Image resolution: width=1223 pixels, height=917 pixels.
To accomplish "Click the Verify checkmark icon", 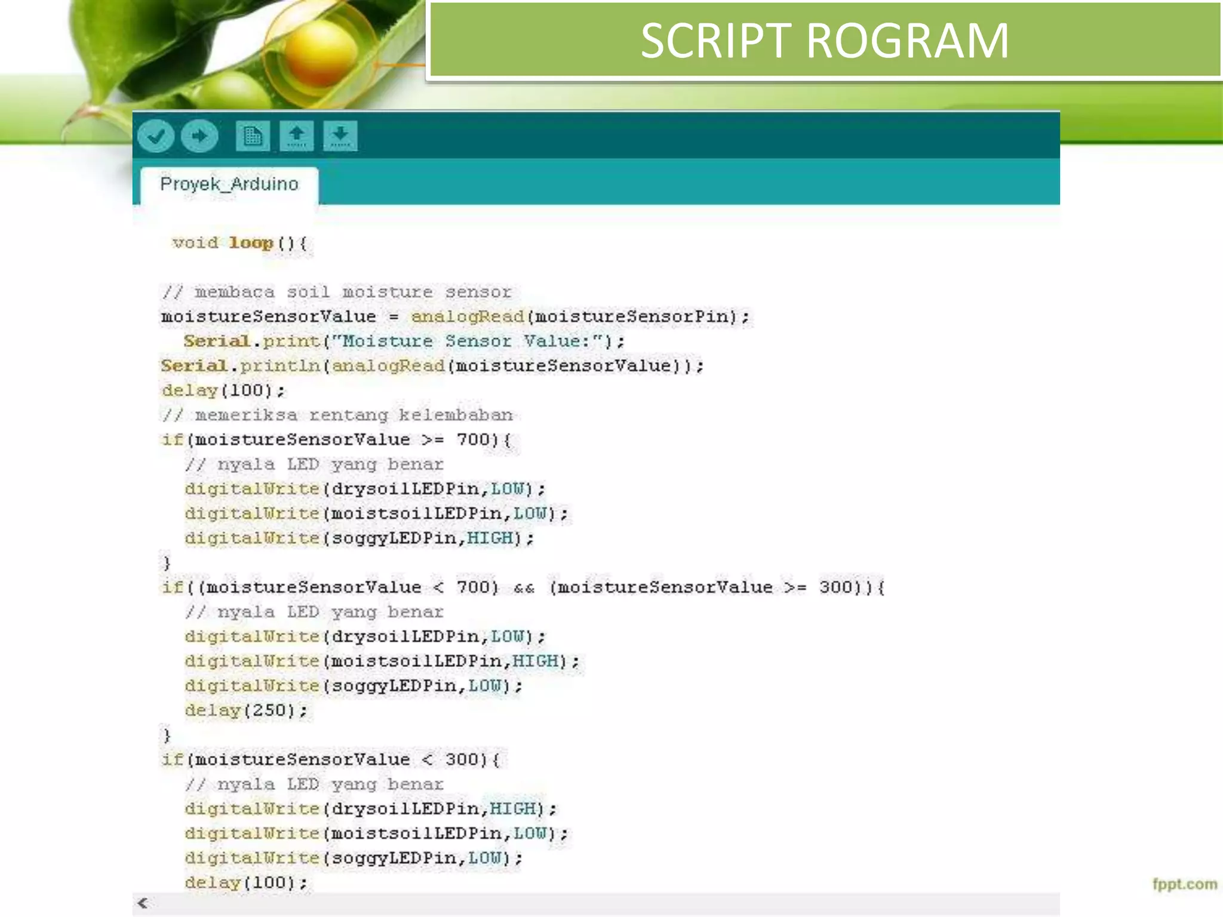I will click(156, 136).
